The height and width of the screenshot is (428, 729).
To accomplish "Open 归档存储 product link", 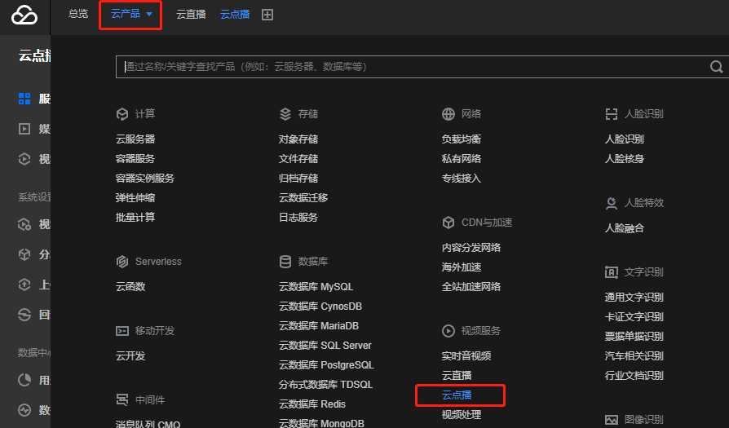I will coord(298,178).
